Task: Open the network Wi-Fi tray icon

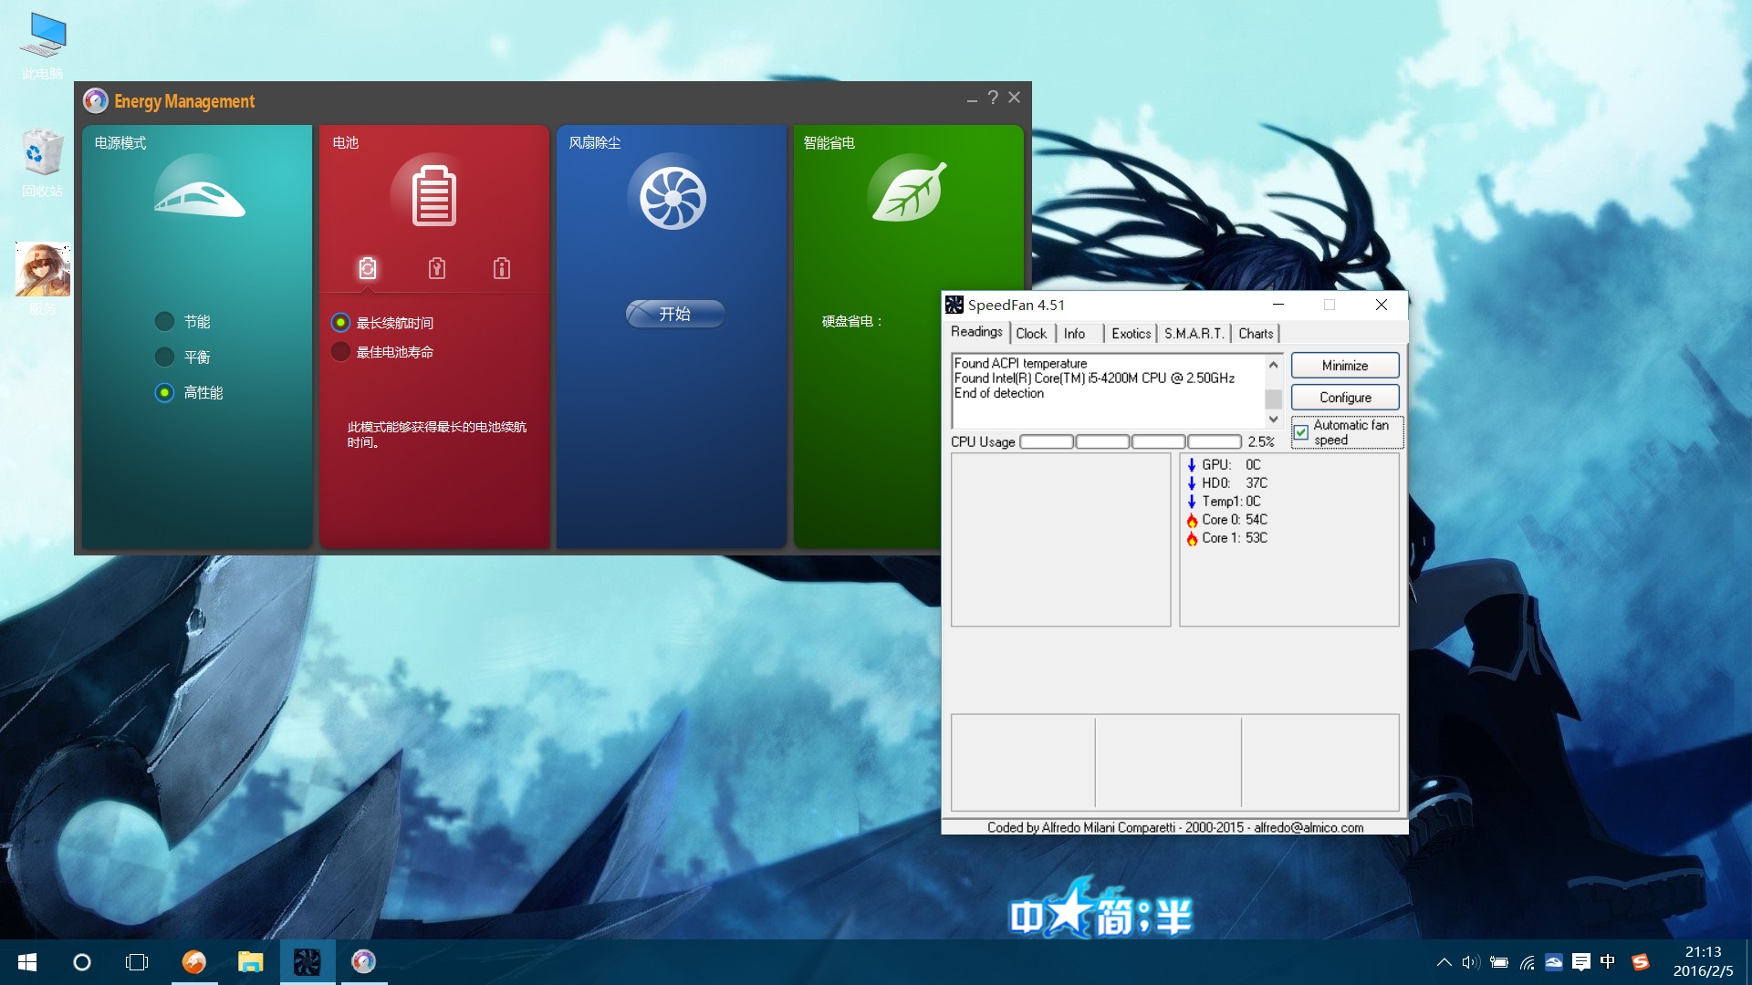Action: coord(1527,962)
